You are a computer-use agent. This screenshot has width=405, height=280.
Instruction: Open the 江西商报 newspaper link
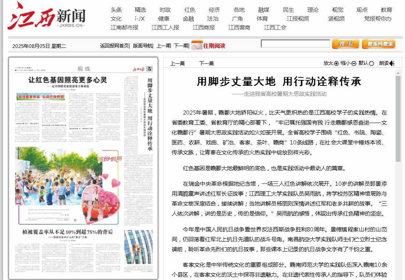[204, 27]
